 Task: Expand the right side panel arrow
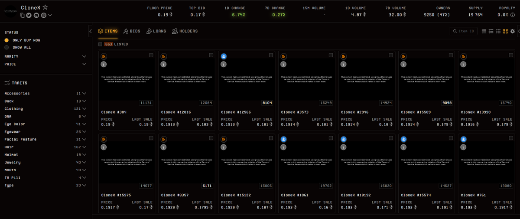(x=519, y=31)
